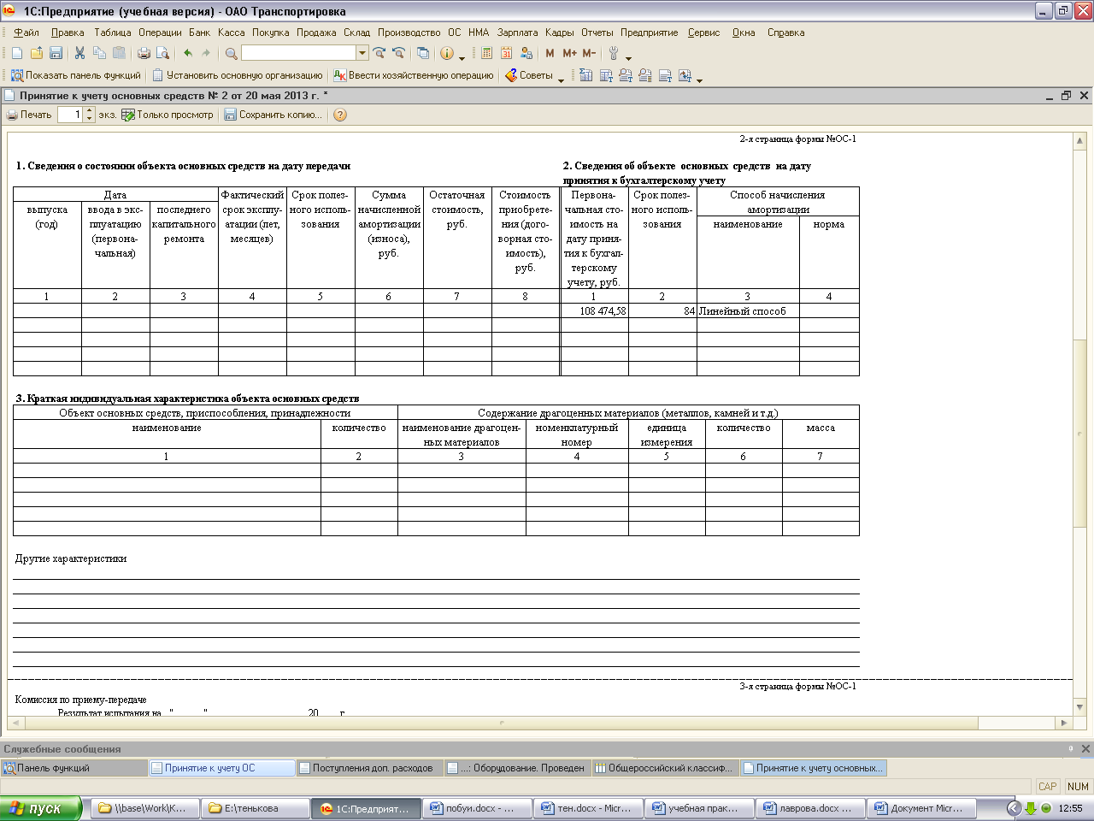Increase copies count with stepper up arrow
Image resolution: width=1094 pixels, height=821 pixels.
[x=90, y=111]
